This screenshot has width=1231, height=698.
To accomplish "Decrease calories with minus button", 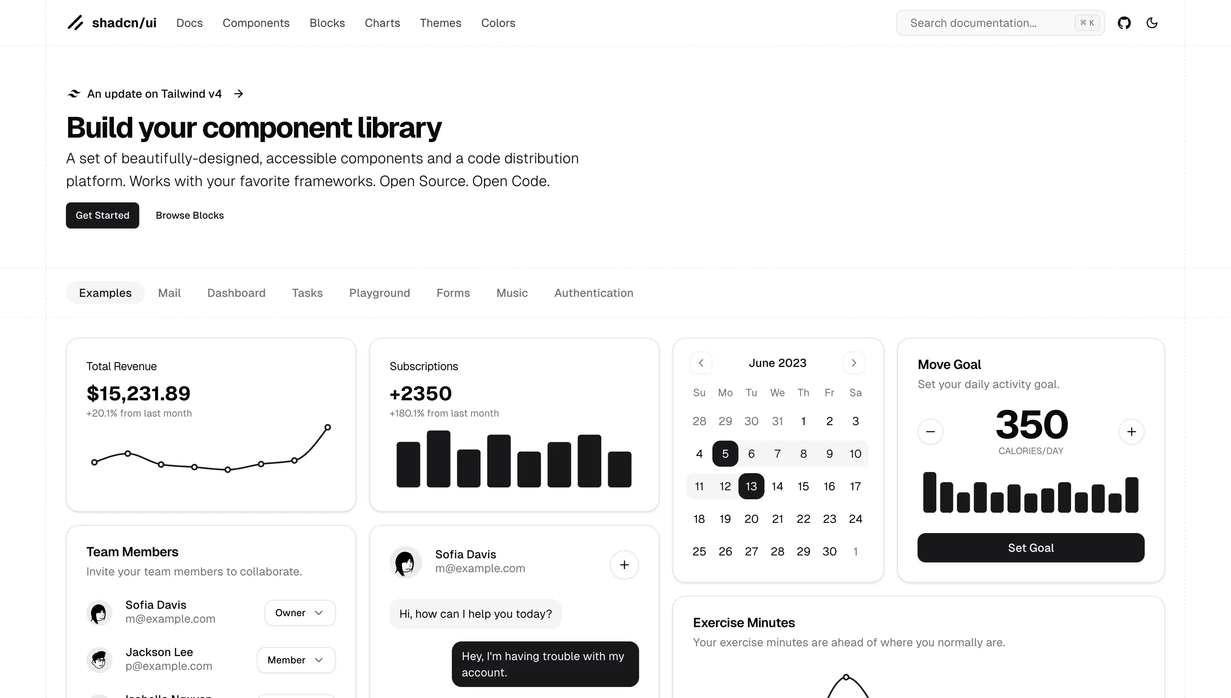I will pos(930,431).
